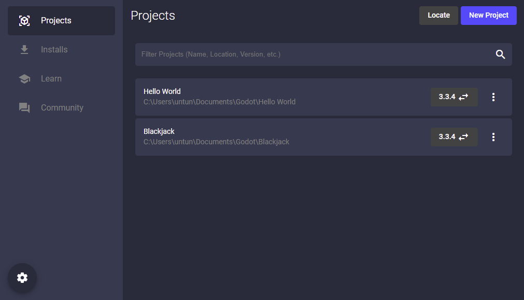The height and width of the screenshot is (300, 524).
Task: Select the Blackjack project name
Action: tap(159, 132)
